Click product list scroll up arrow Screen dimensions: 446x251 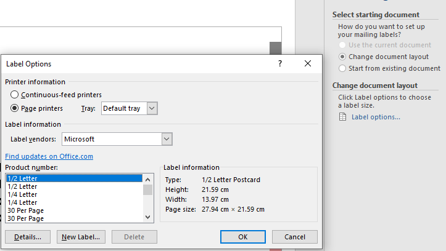147,178
